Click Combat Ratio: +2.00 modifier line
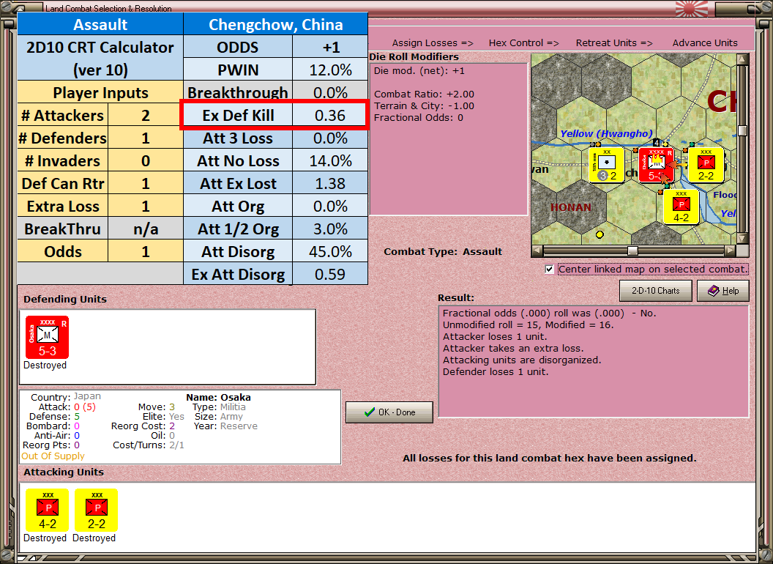The image size is (773, 564). pos(424,94)
